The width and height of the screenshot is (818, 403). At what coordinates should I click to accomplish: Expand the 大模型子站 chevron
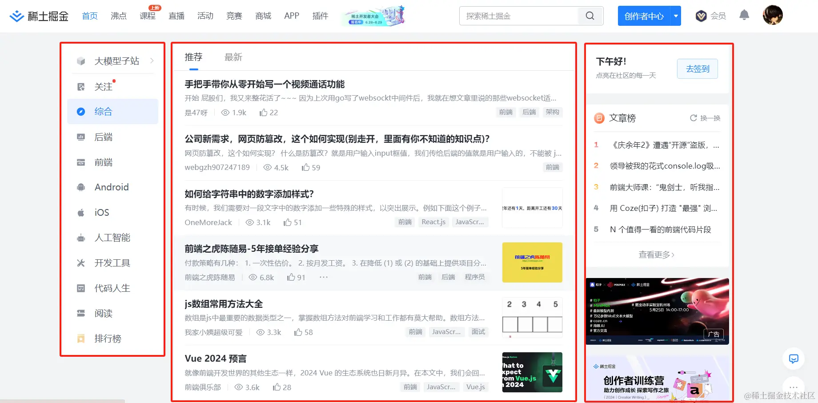152,60
